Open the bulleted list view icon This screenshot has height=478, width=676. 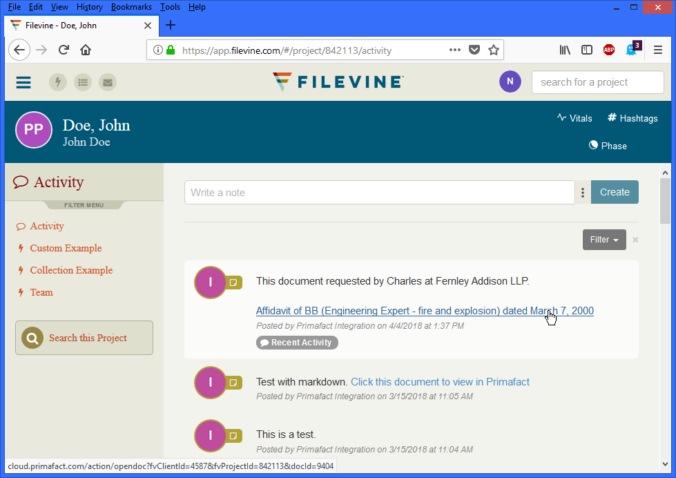tap(83, 82)
